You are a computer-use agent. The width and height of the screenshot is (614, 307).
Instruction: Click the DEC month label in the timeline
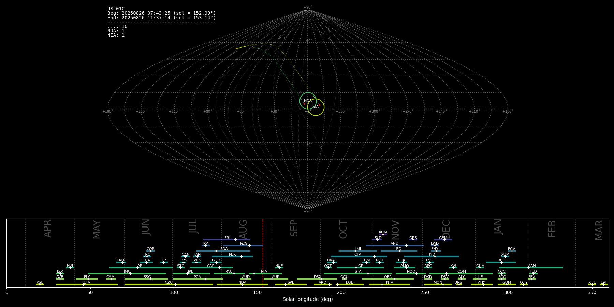click(x=446, y=230)
